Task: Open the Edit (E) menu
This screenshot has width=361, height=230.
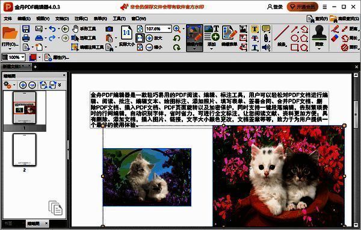Action: pos(24,19)
